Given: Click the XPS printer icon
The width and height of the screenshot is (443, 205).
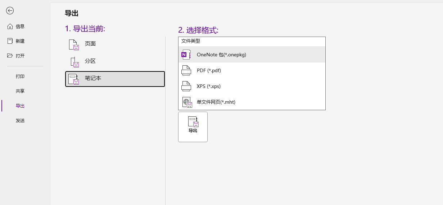Looking at the screenshot, I should (x=186, y=86).
